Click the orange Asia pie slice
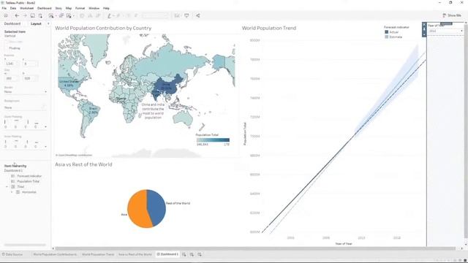The height and width of the screenshot is (263, 468). click(x=138, y=209)
